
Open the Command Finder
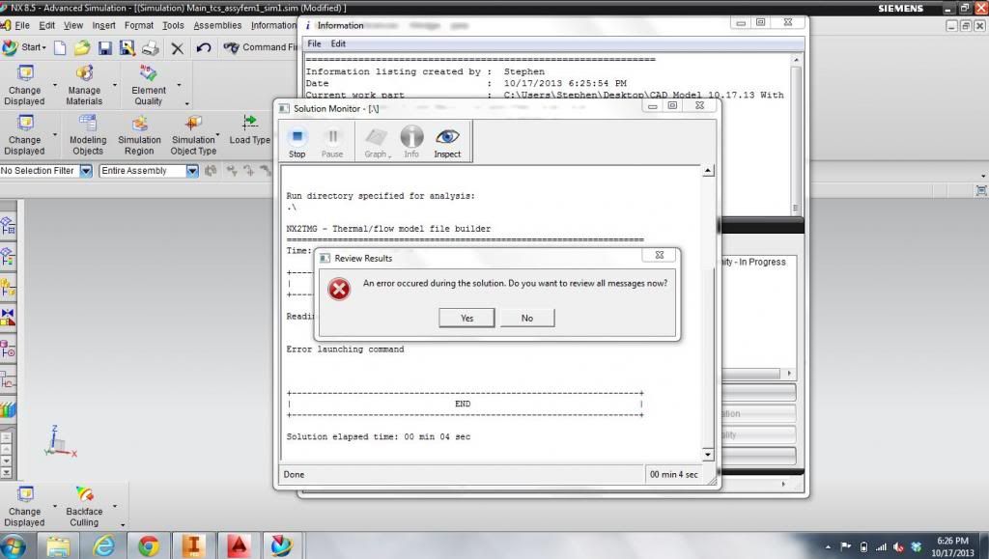tap(260, 47)
